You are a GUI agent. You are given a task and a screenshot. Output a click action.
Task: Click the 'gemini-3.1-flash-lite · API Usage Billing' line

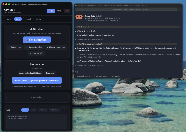[102, 18]
